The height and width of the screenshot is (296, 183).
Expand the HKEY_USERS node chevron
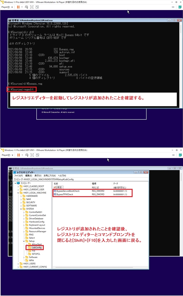[18, 264]
